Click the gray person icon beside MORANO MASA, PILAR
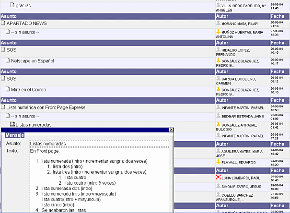This screenshot has width=290, height=213. [219, 22]
